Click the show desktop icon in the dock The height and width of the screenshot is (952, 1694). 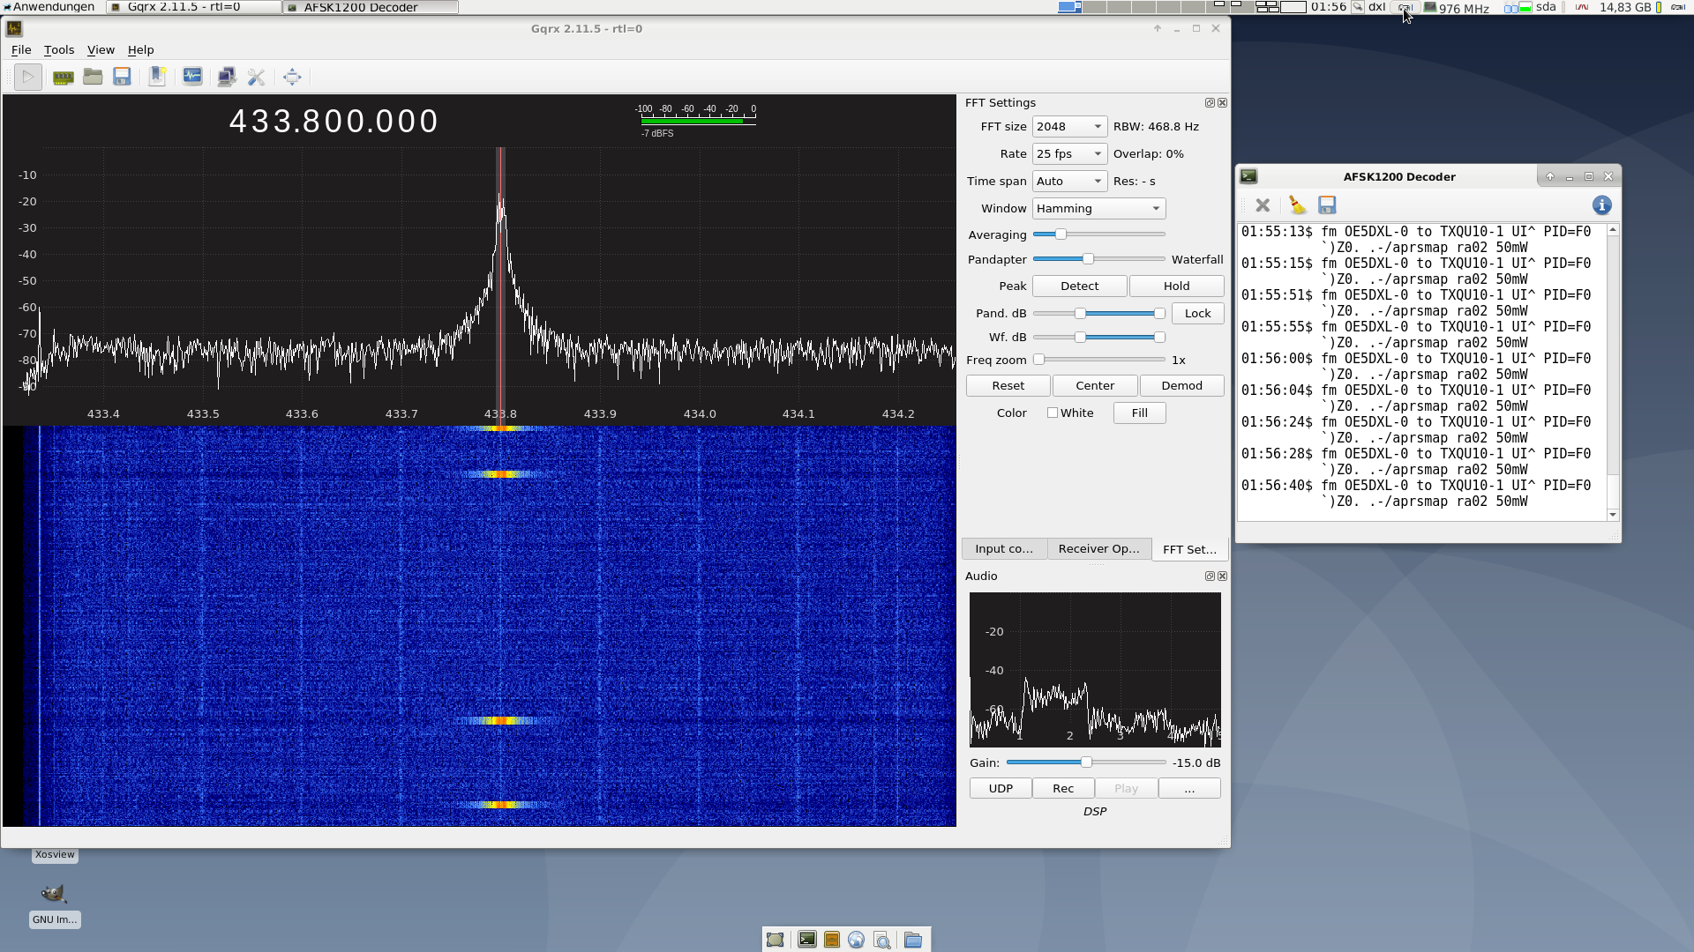(x=775, y=940)
